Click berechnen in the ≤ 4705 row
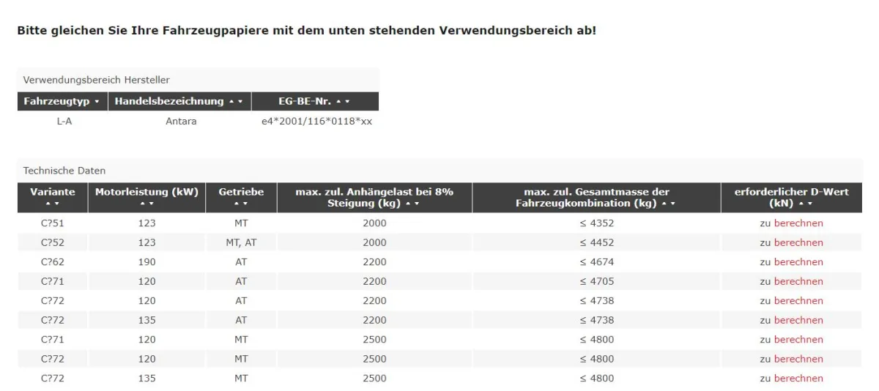Viewport: 879px width, 391px height. click(798, 281)
